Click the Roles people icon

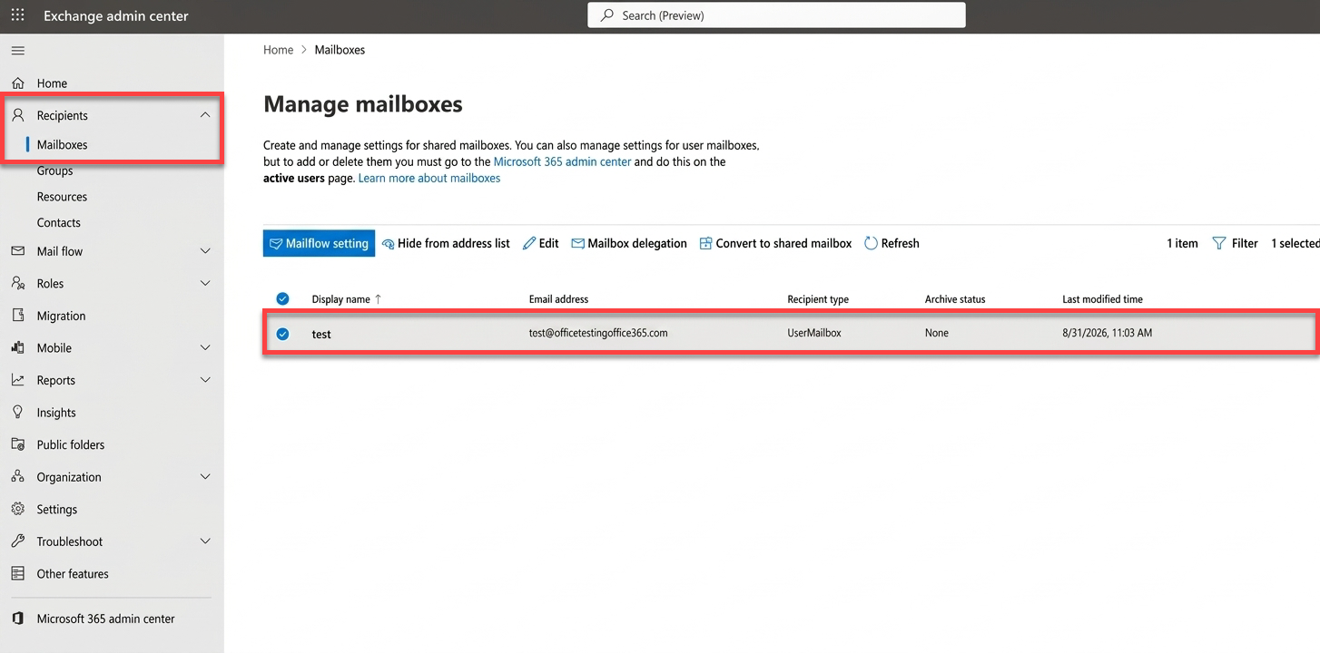(17, 283)
